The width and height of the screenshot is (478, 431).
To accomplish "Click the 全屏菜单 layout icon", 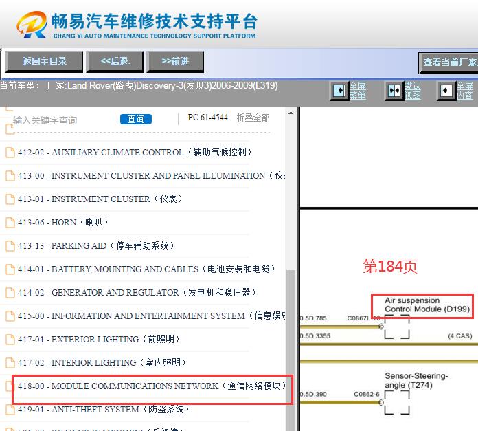I will [339, 91].
